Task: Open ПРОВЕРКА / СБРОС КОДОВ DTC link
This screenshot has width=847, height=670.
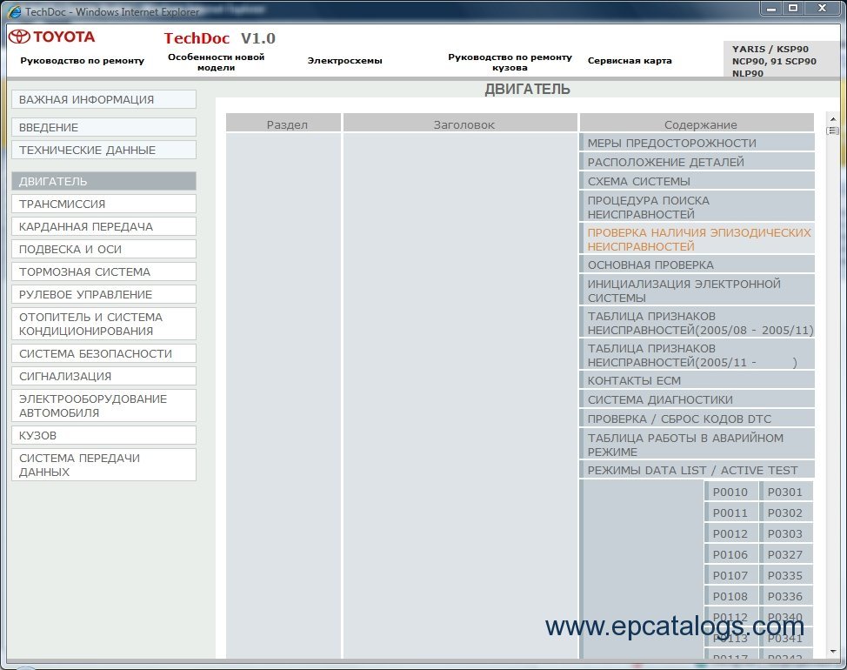Action: point(697,419)
